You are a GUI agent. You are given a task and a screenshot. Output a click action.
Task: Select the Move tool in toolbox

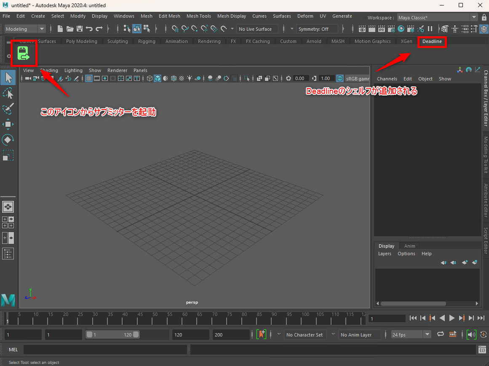8,124
